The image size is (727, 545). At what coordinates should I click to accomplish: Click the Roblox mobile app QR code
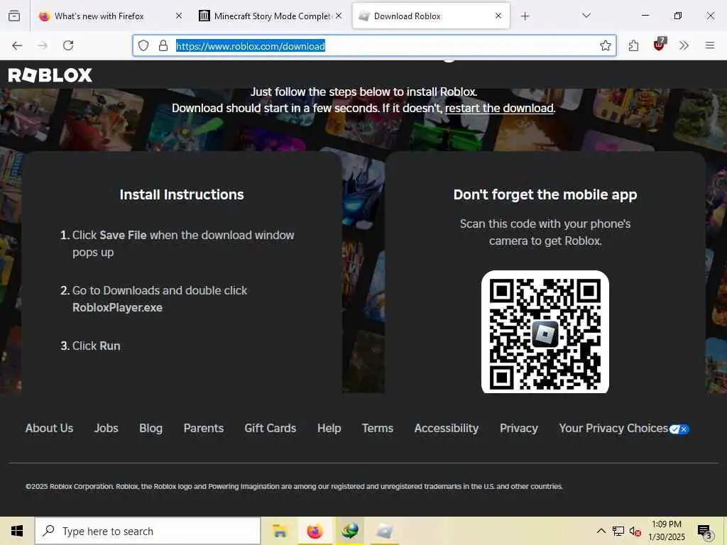click(545, 332)
